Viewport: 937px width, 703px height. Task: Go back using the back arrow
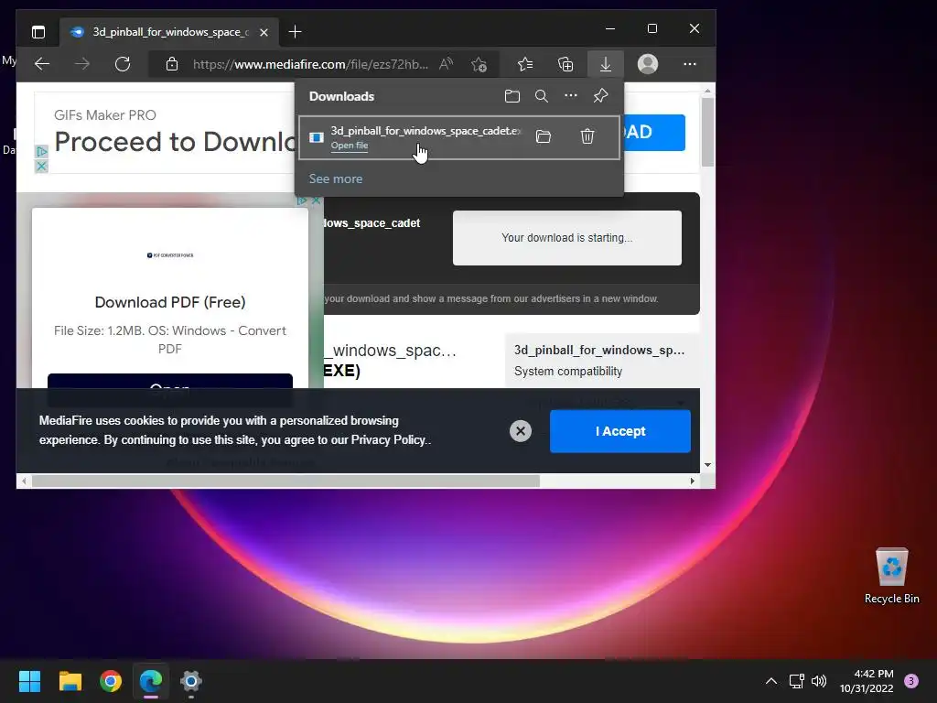pos(42,64)
